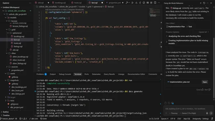Screen dimensions: 215x121
Task: Start a new chat with plus icon
Action: click(x=200, y=3)
